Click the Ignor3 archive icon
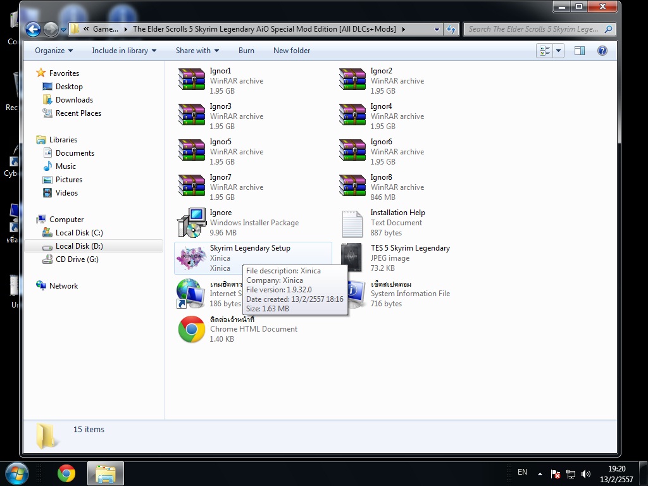The width and height of the screenshot is (648, 486). (191, 115)
